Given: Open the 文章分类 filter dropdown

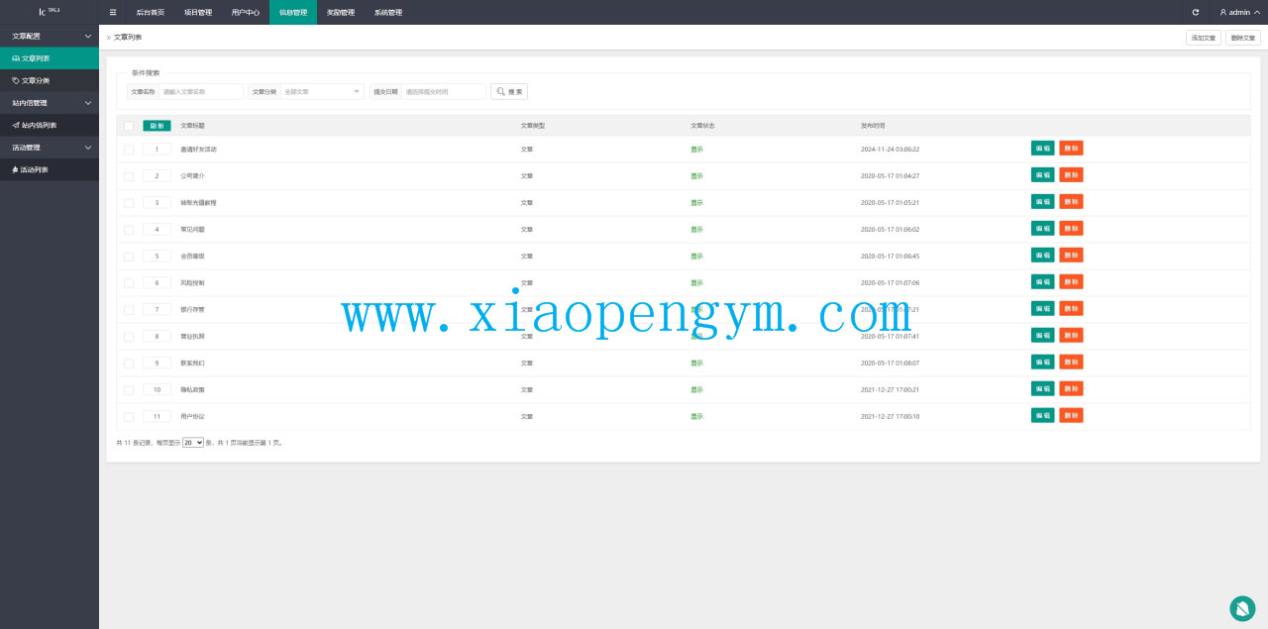Looking at the screenshot, I should coord(322,91).
